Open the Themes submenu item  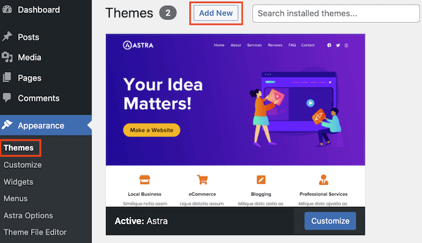[18, 148]
